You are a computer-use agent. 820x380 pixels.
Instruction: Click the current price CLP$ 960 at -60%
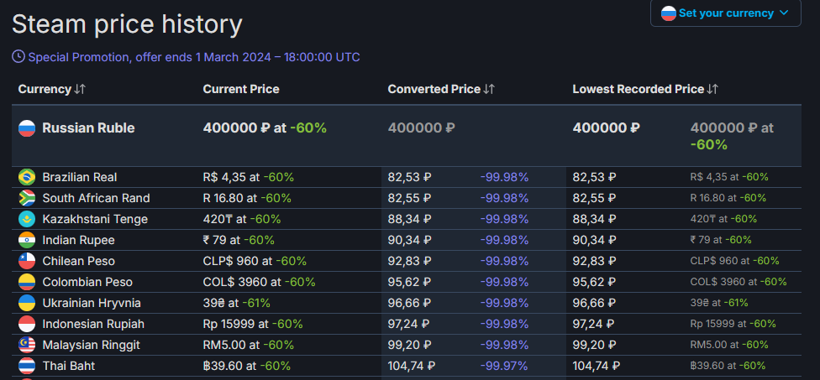(x=255, y=261)
